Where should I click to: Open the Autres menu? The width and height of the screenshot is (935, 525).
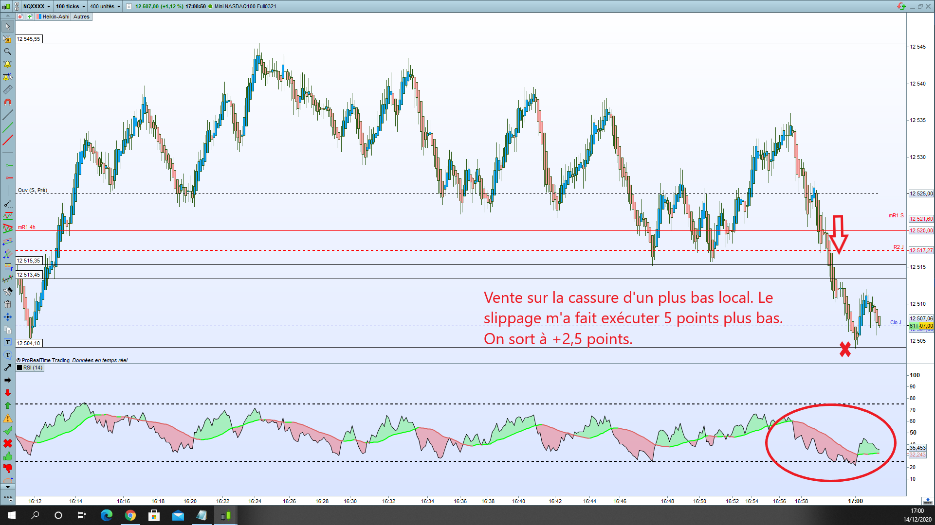point(81,17)
